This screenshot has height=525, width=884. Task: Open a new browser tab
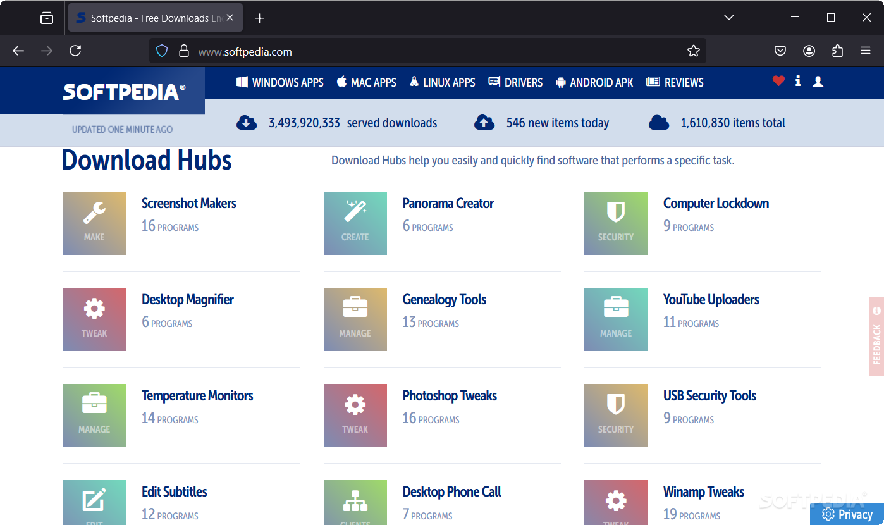tap(259, 18)
